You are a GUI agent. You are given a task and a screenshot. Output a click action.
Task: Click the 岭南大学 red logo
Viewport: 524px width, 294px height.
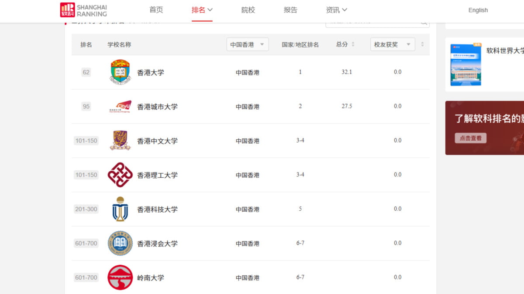coord(120,277)
